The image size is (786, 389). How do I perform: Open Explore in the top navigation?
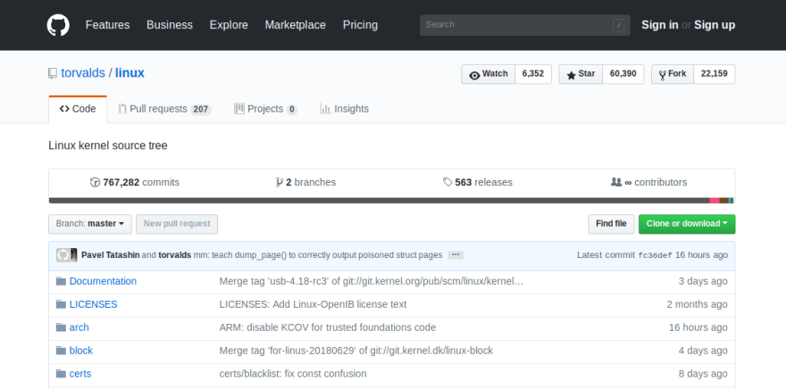229,25
